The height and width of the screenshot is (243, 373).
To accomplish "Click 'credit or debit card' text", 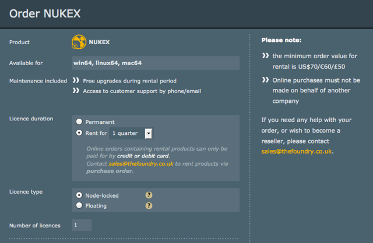I will [x=143, y=156].
